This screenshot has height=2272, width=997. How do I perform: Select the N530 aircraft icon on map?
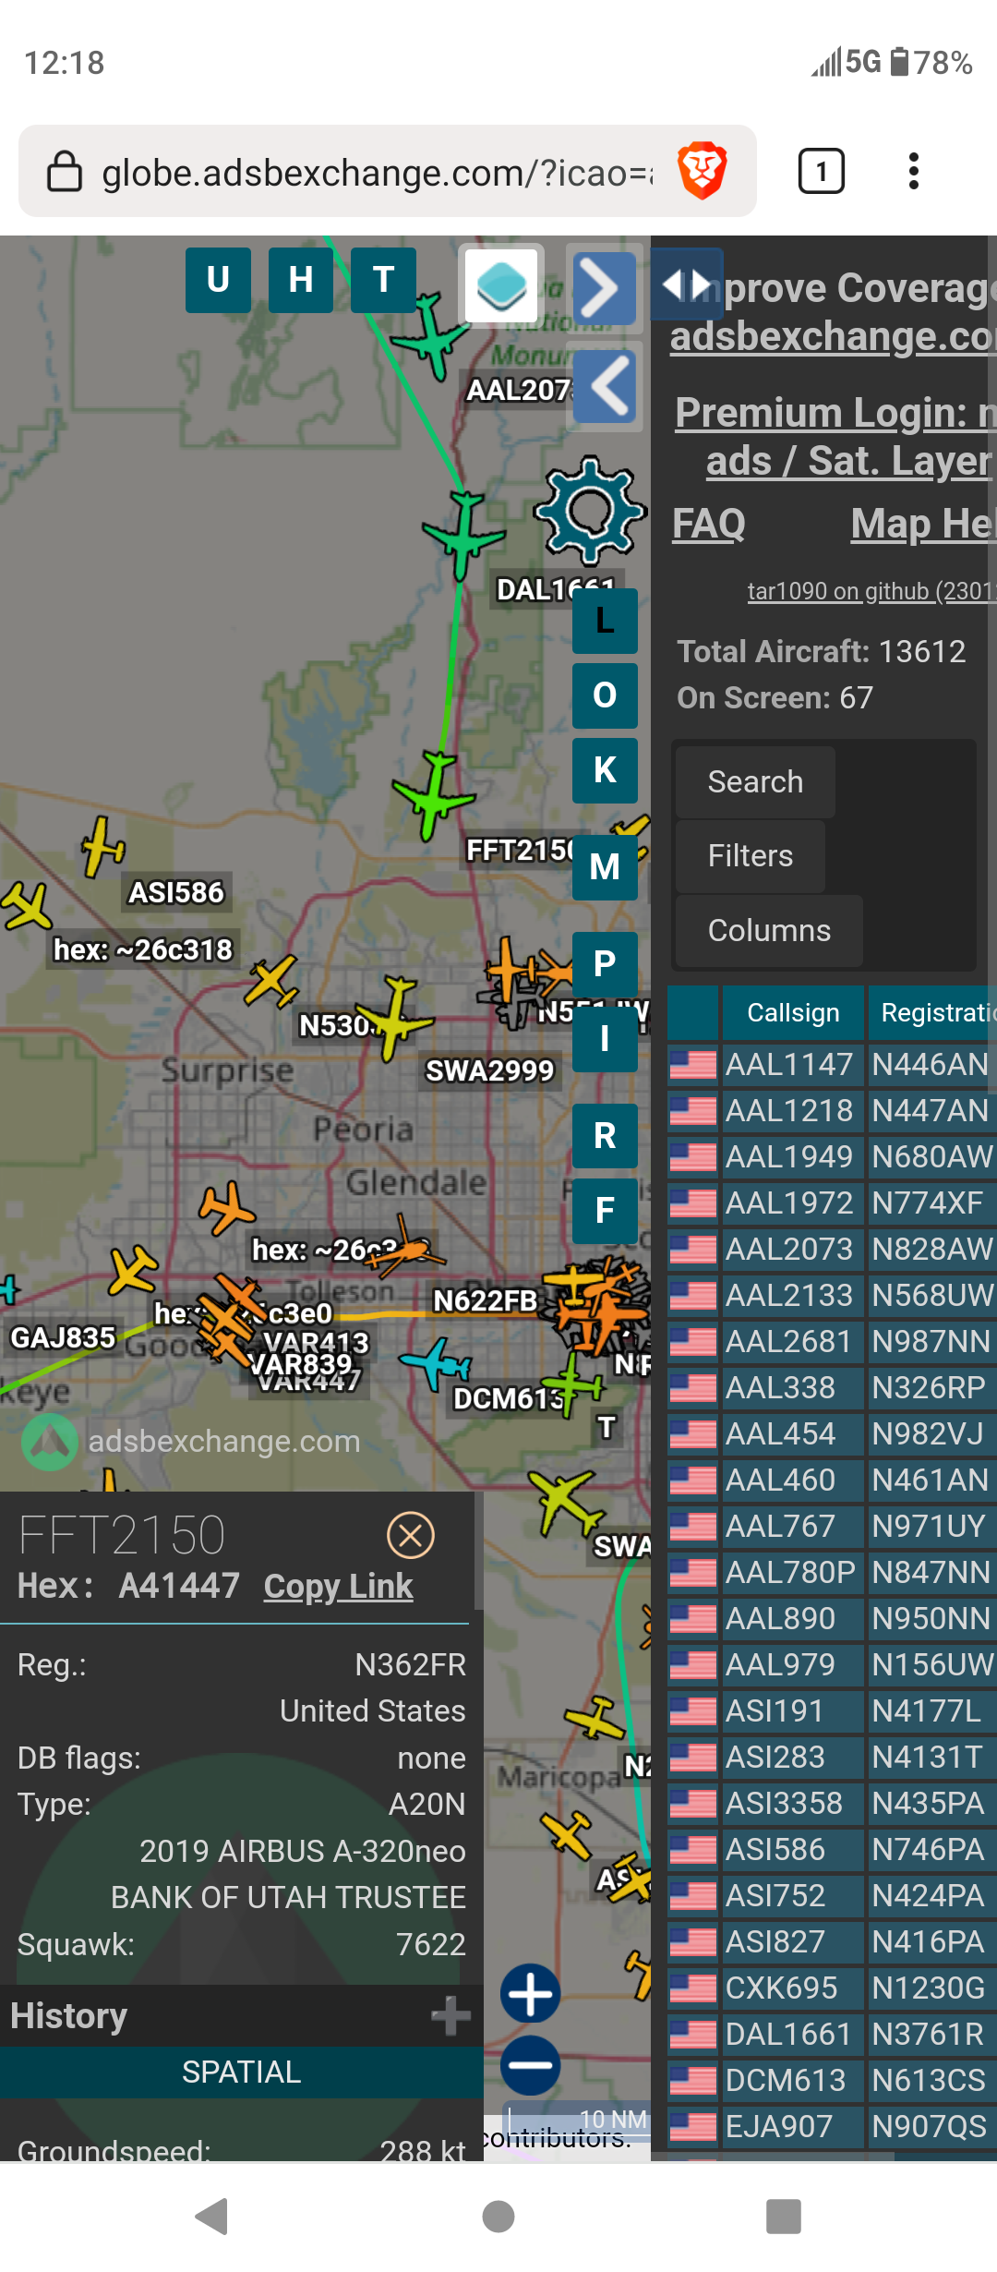click(271, 981)
